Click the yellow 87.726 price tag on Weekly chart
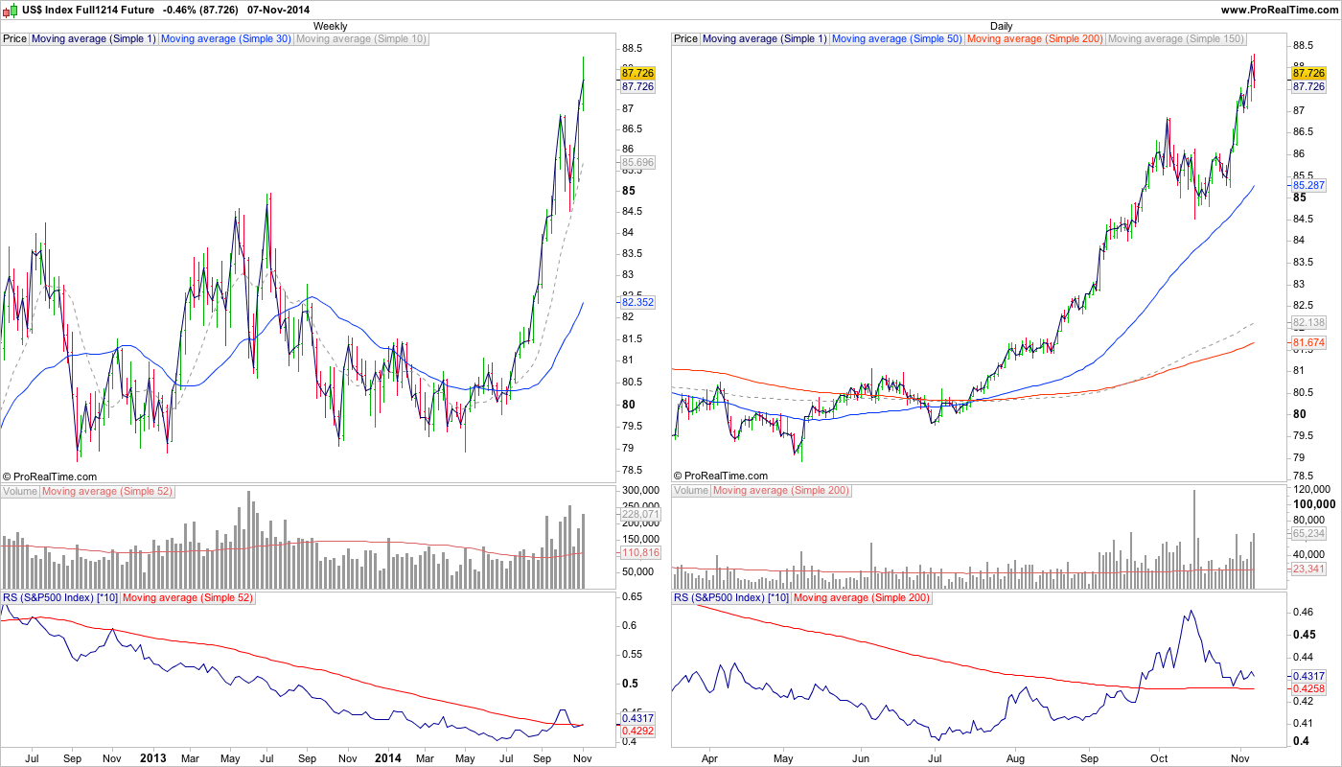This screenshot has width=1342, height=767. 637,73
